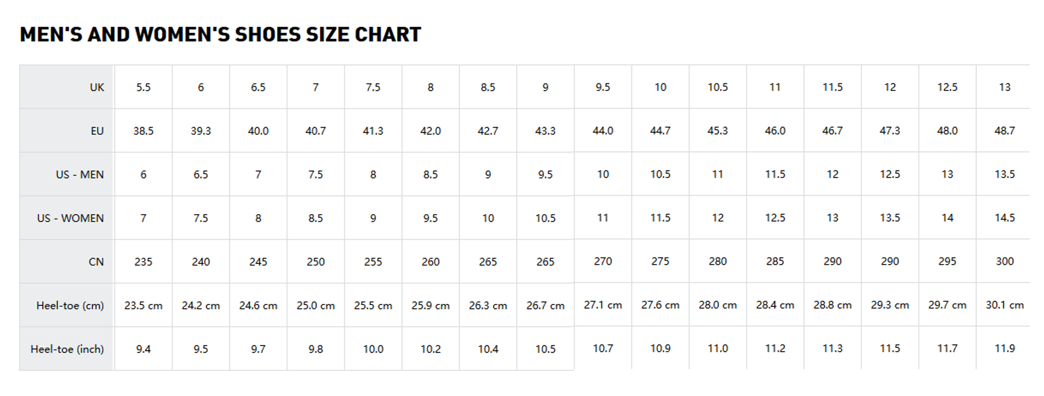1044x396 pixels.
Task: Click the Heel-toe (cm) row label
Action: click(70, 306)
